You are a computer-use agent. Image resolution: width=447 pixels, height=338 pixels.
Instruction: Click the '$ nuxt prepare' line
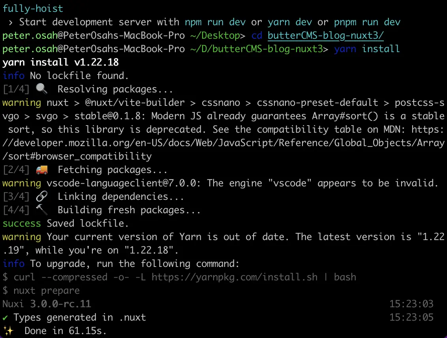click(41, 290)
